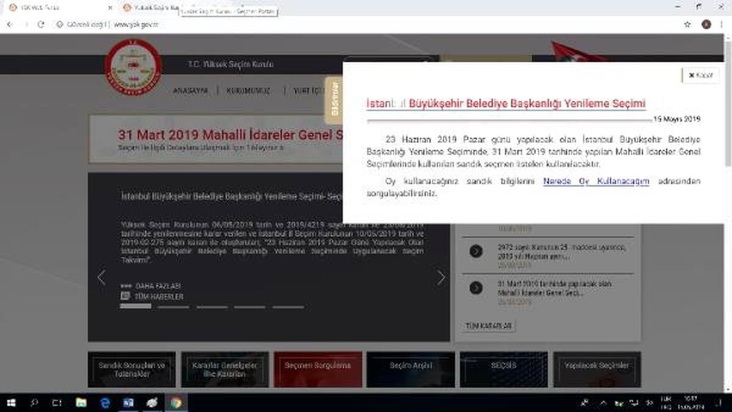This screenshot has height=412, width=732.
Task: Show previous news slide with left arrow
Action: pos(101,277)
